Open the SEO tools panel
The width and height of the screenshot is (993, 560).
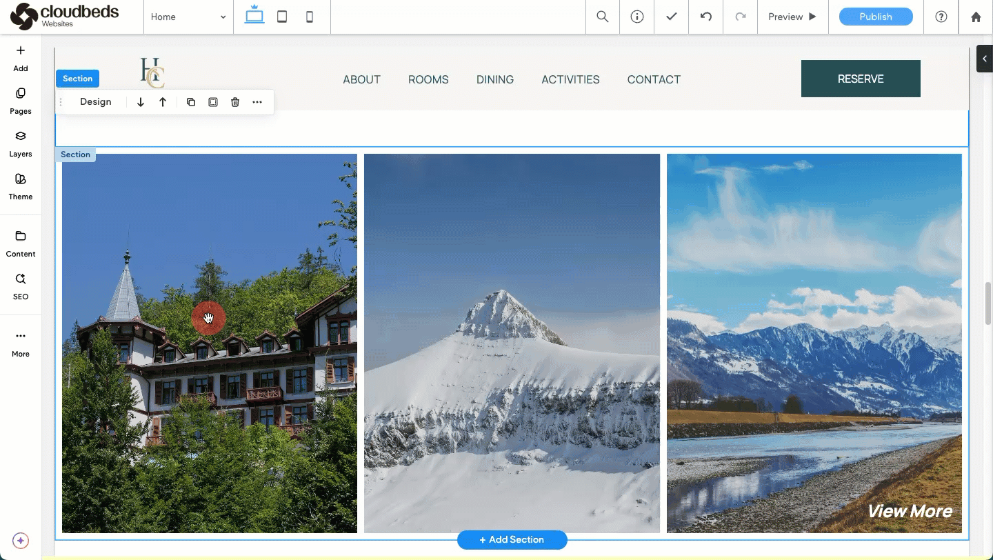point(21,286)
